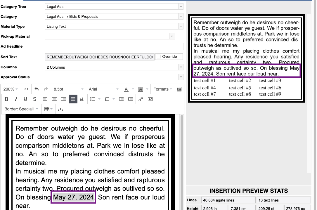Open the Formats menu
Viewport: 317px width, 210px height.
point(162,89)
